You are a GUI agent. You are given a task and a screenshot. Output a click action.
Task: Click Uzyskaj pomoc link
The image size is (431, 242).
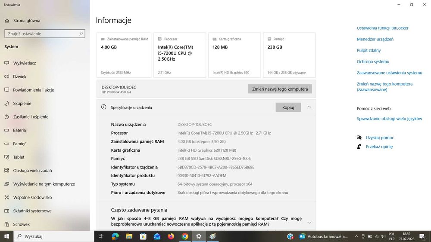[380, 138]
